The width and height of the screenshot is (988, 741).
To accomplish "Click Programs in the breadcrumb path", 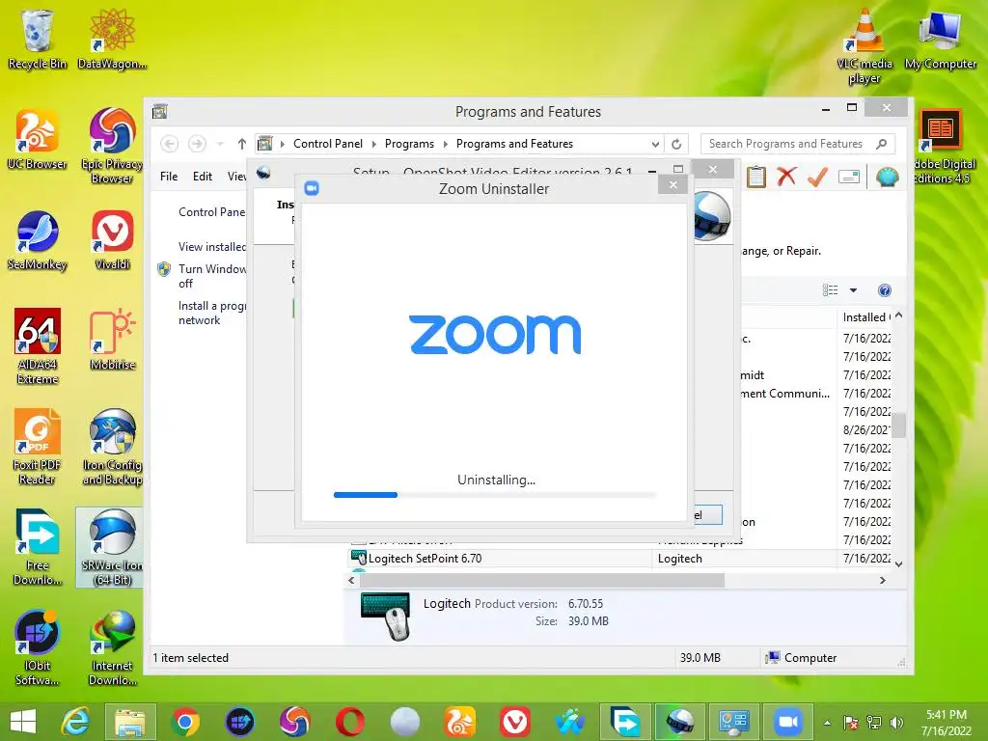I will coord(409,144).
